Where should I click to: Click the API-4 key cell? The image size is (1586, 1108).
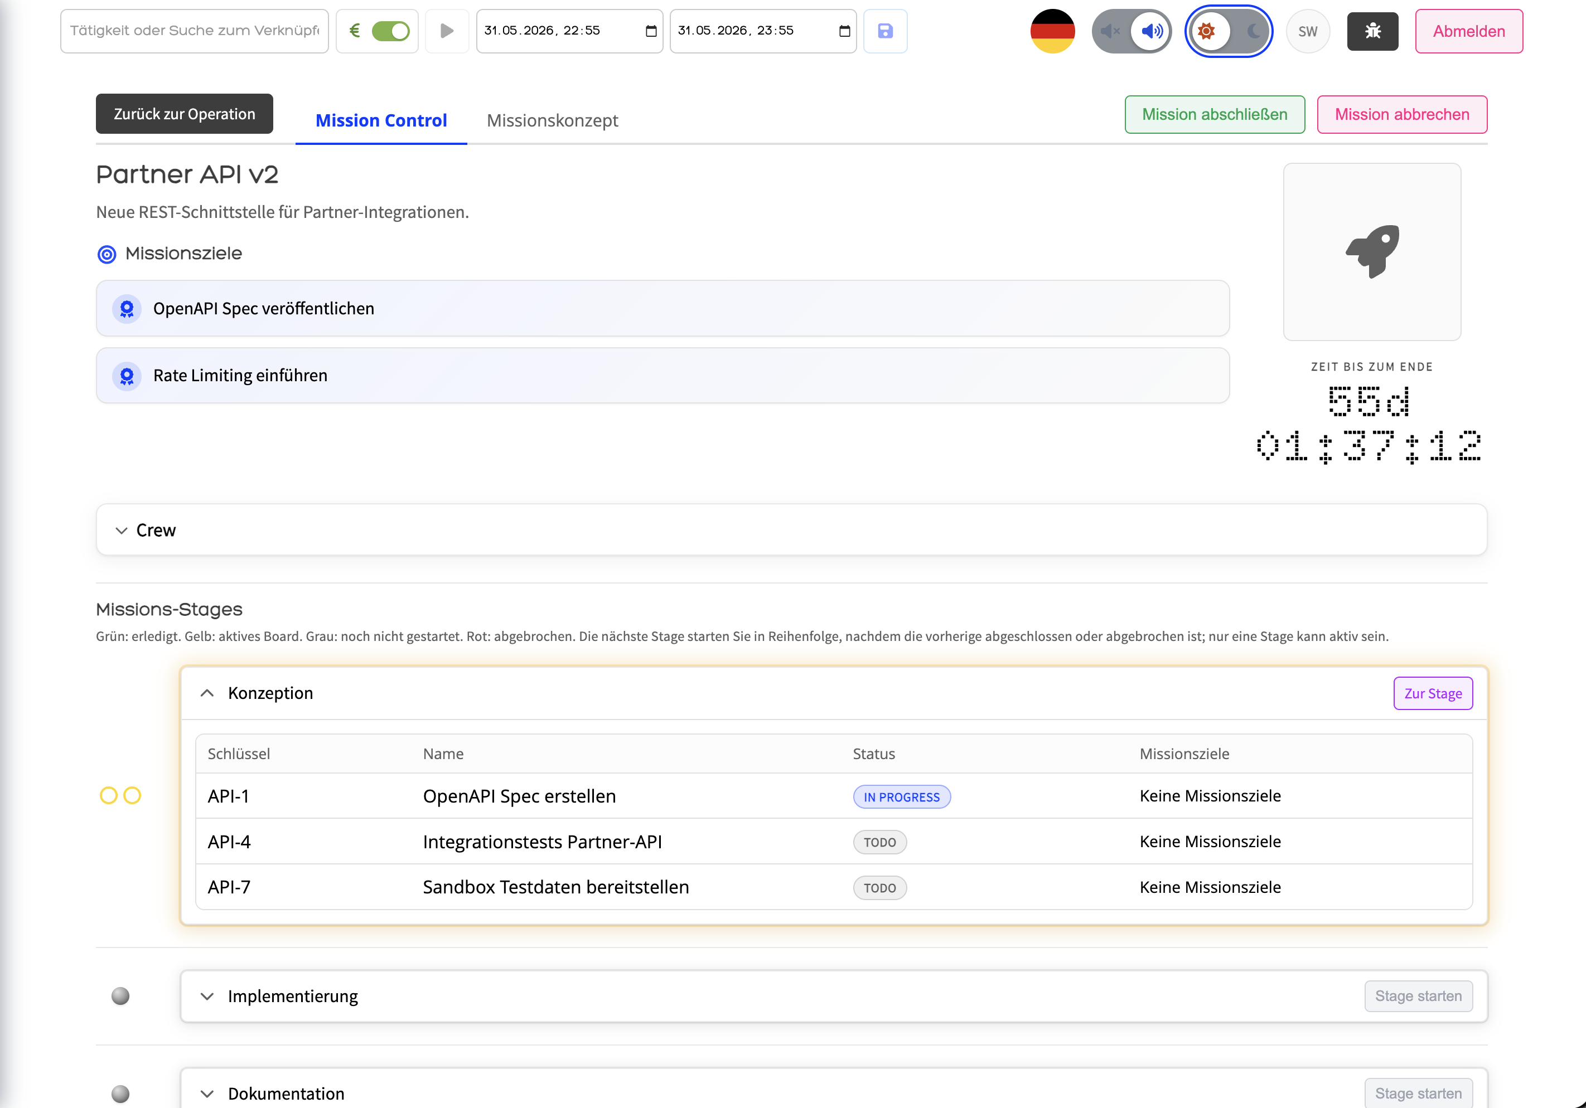click(x=229, y=842)
